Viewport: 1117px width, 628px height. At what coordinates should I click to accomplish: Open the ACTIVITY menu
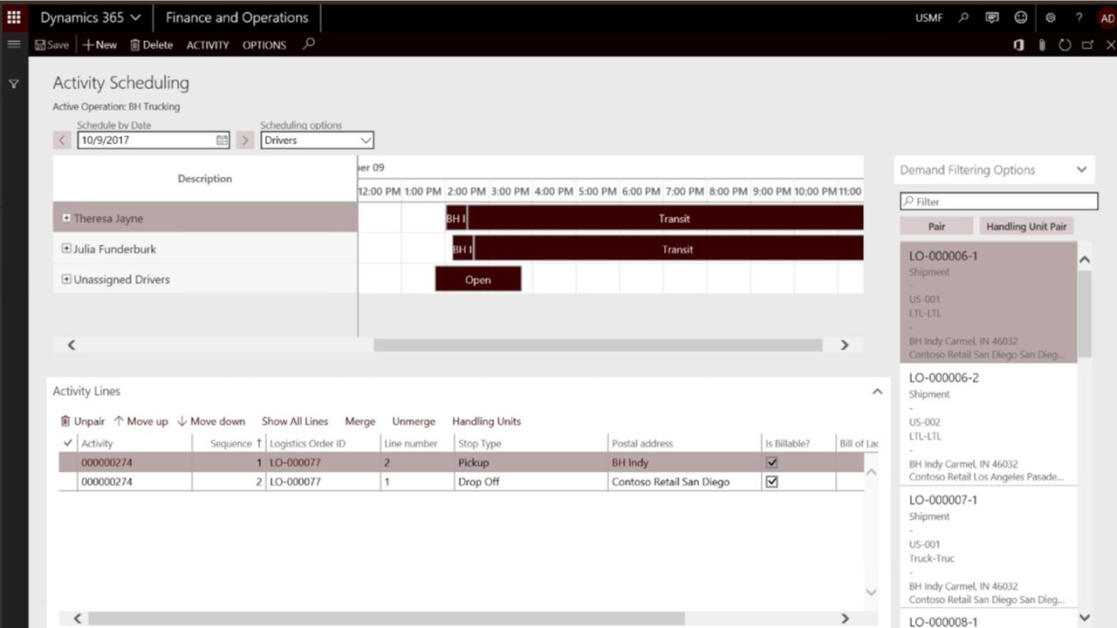[208, 44]
